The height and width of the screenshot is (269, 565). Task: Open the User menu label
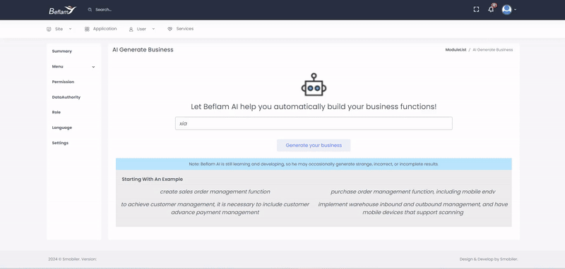141,29
